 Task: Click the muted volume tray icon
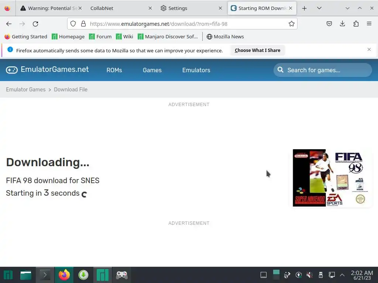click(x=310, y=275)
